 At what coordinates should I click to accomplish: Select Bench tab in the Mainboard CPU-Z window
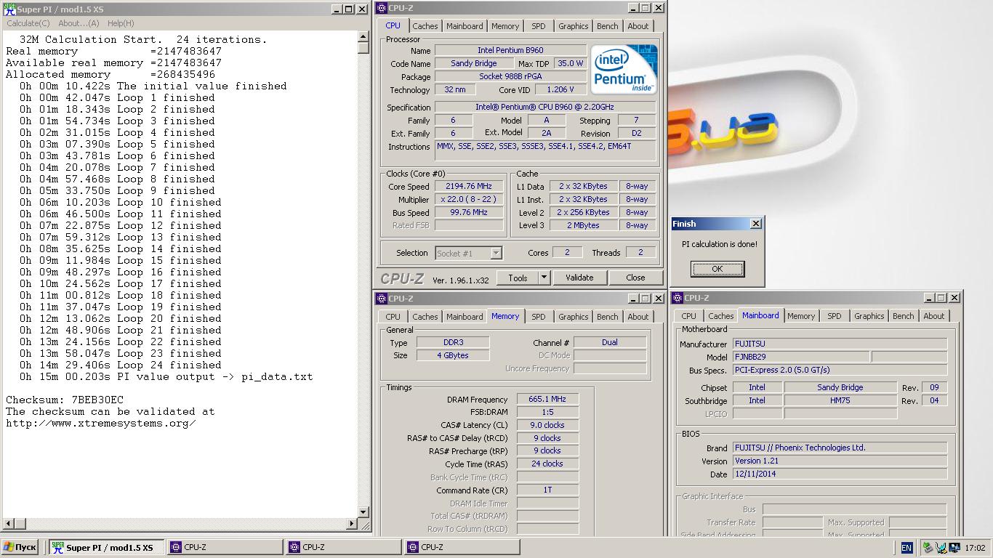(903, 316)
